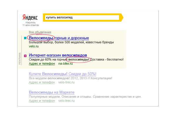176x117 pixels.
Task: Open 'Купите Велосипеды! Скидки до 50%!' result
Action: pyautogui.click(x=62, y=74)
